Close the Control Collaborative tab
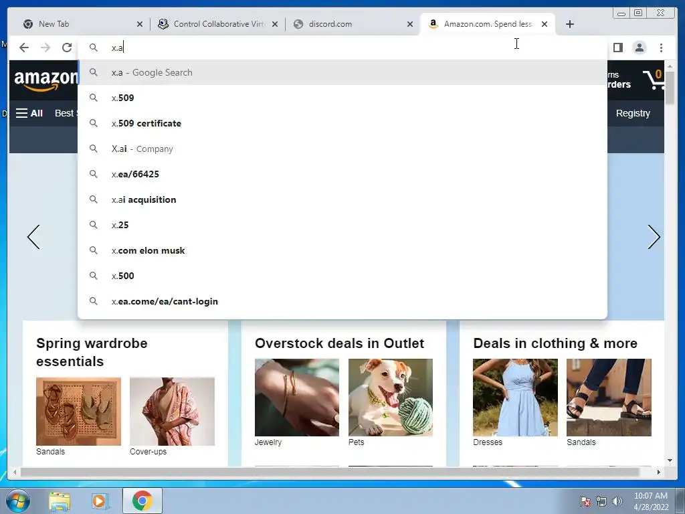Image resolution: width=685 pixels, height=514 pixels. pos(275,24)
